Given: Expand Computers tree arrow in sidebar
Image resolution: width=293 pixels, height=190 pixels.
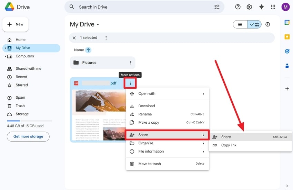Looking at the screenshot, I should pos(6,56).
